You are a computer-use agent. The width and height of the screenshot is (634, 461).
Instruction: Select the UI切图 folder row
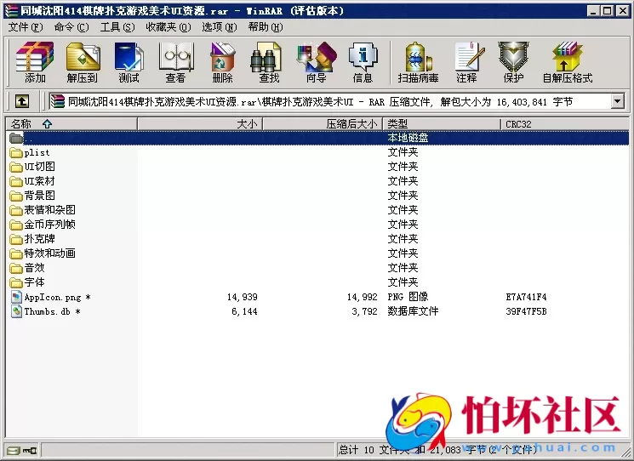point(317,167)
